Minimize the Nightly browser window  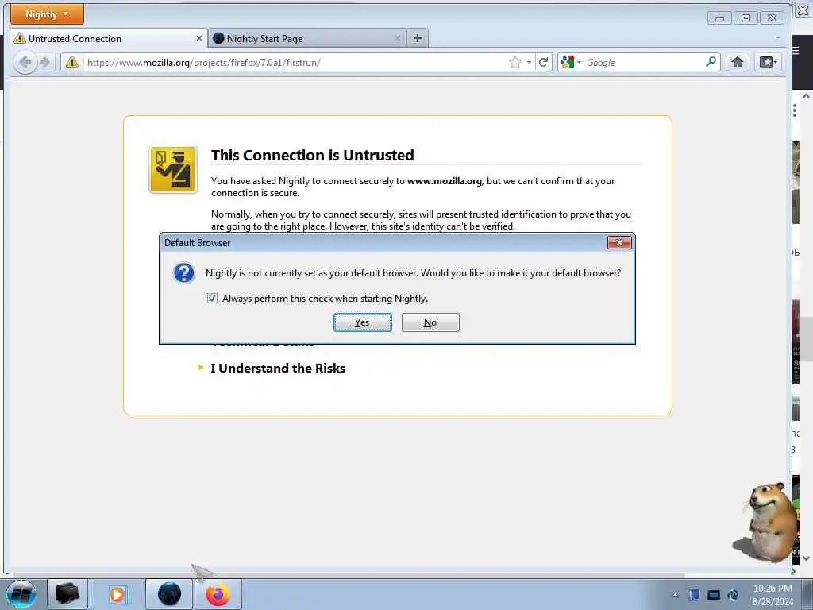tap(719, 18)
